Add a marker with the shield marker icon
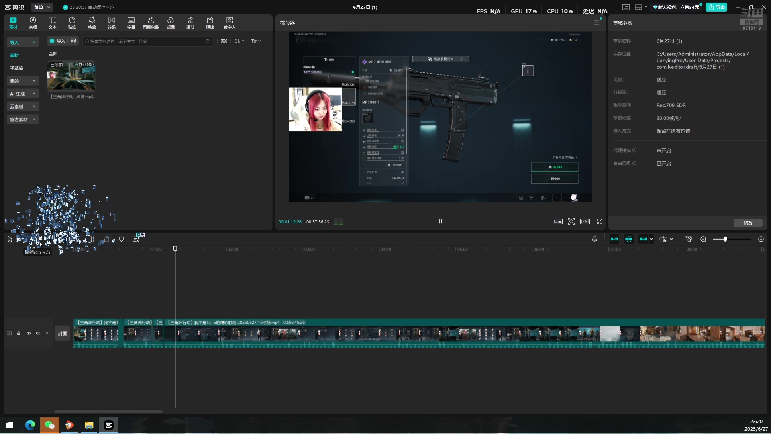The width and height of the screenshot is (771, 434). pyautogui.click(x=122, y=239)
